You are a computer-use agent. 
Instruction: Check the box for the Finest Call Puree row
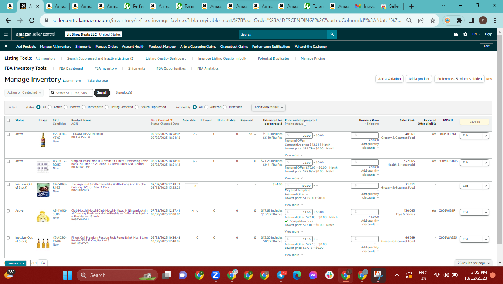[x=8, y=238]
